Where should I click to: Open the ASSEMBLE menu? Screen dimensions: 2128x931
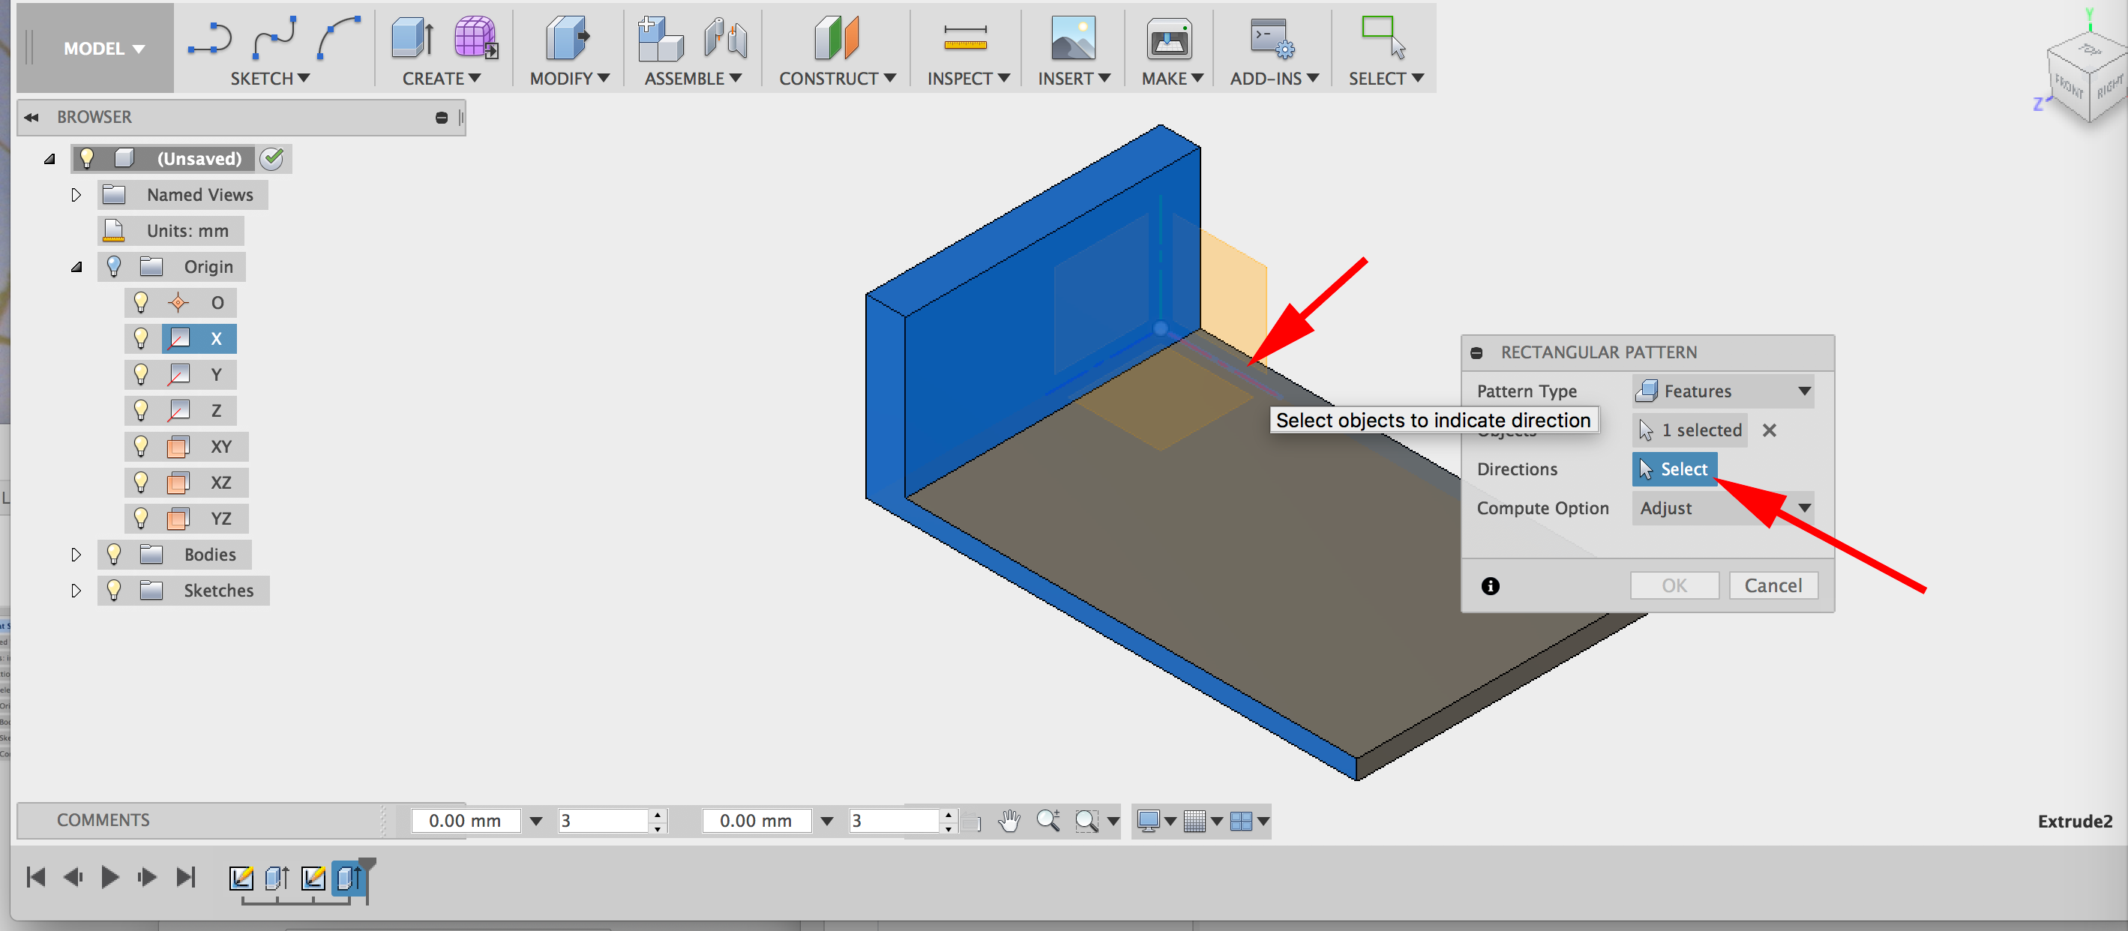pos(692,79)
